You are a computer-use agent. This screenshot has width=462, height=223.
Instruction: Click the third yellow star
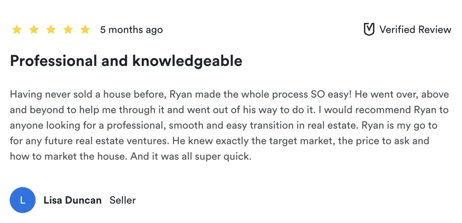[51, 30]
